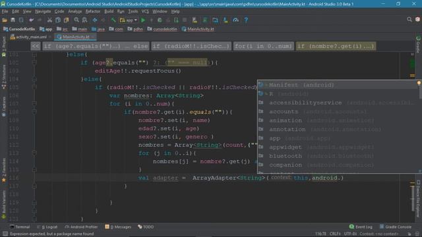The height and width of the screenshot is (237, 422).
Task: Collapse code fold at line 105 if
Action: coord(34,88)
